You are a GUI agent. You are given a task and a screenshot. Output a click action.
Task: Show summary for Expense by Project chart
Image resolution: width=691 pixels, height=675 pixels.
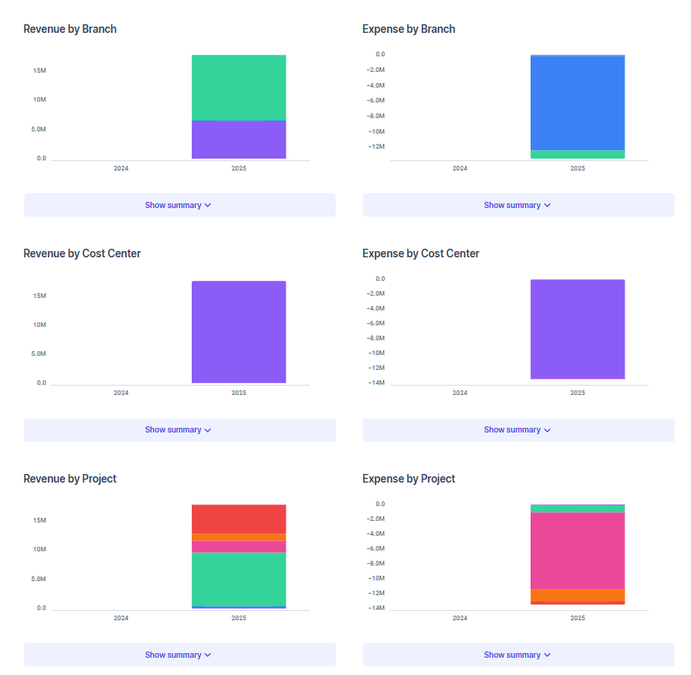click(x=517, y=655)
